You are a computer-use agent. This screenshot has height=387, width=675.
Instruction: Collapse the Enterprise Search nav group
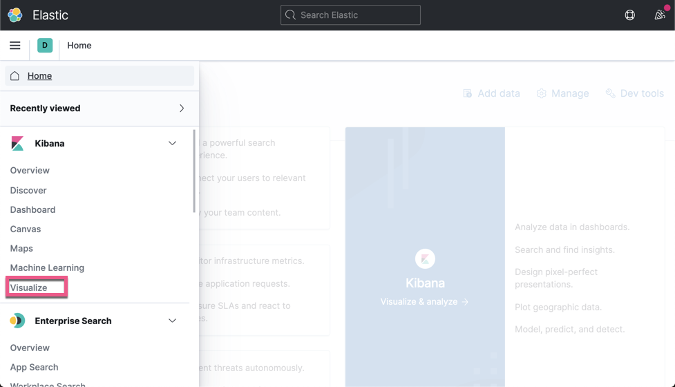[x=172, y=321]
